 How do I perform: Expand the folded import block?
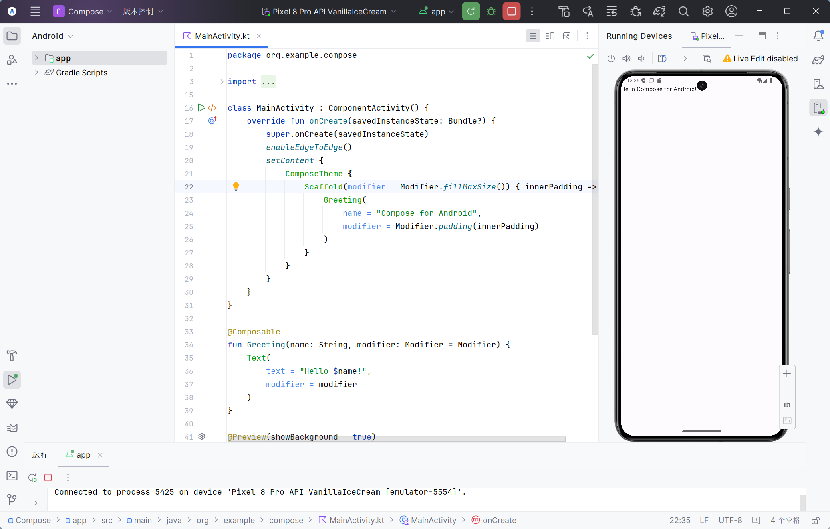click(x=222, y=81)
